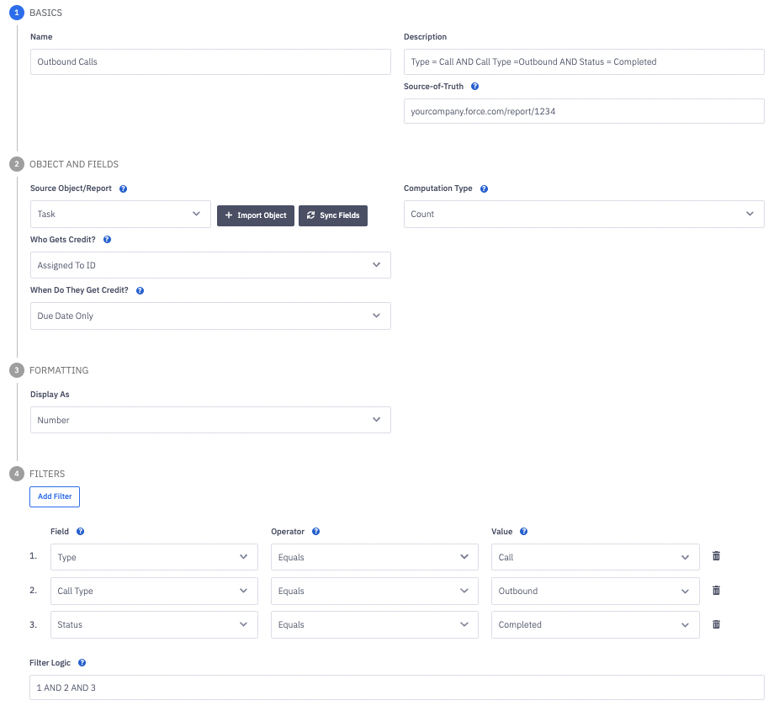The height and width of the screenshot is (711, 779).
Task: Expand the Computation Type Count dropdown
Action: click(x=584, y=215)
